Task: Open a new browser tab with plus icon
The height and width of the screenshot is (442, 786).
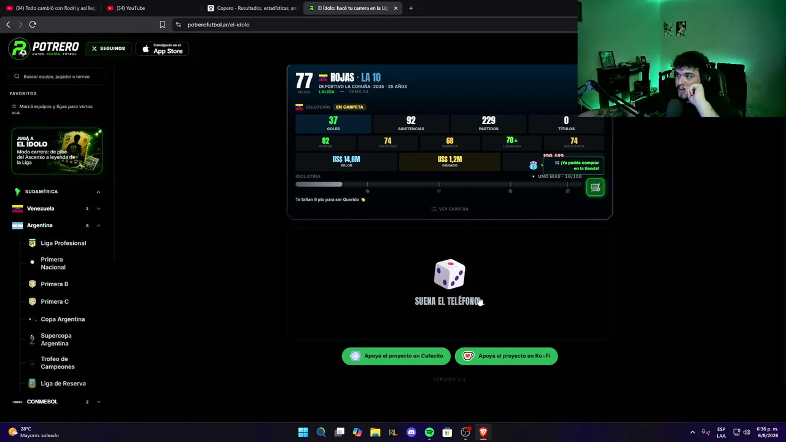Action: pos(411,8)
